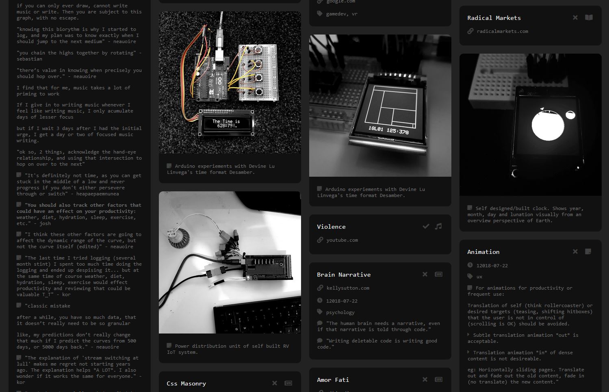
Task: Click the X status icon on Amor Fati
Action: (x=425, y=379)
